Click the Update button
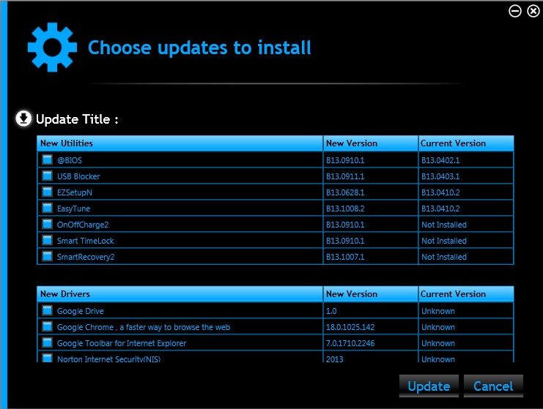 coord(429,386)
